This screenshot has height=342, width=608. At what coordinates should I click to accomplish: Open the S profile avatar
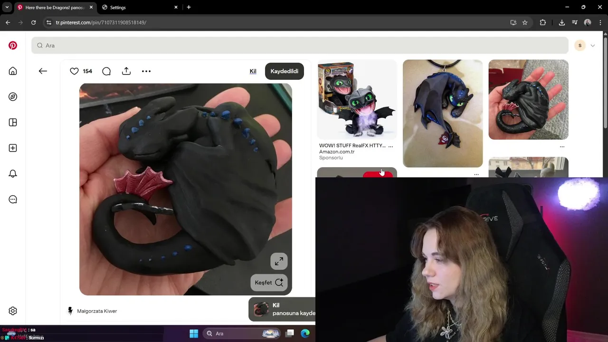pos(580,46)
